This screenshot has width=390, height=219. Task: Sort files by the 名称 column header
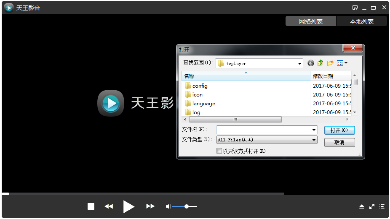coord(246,76)
